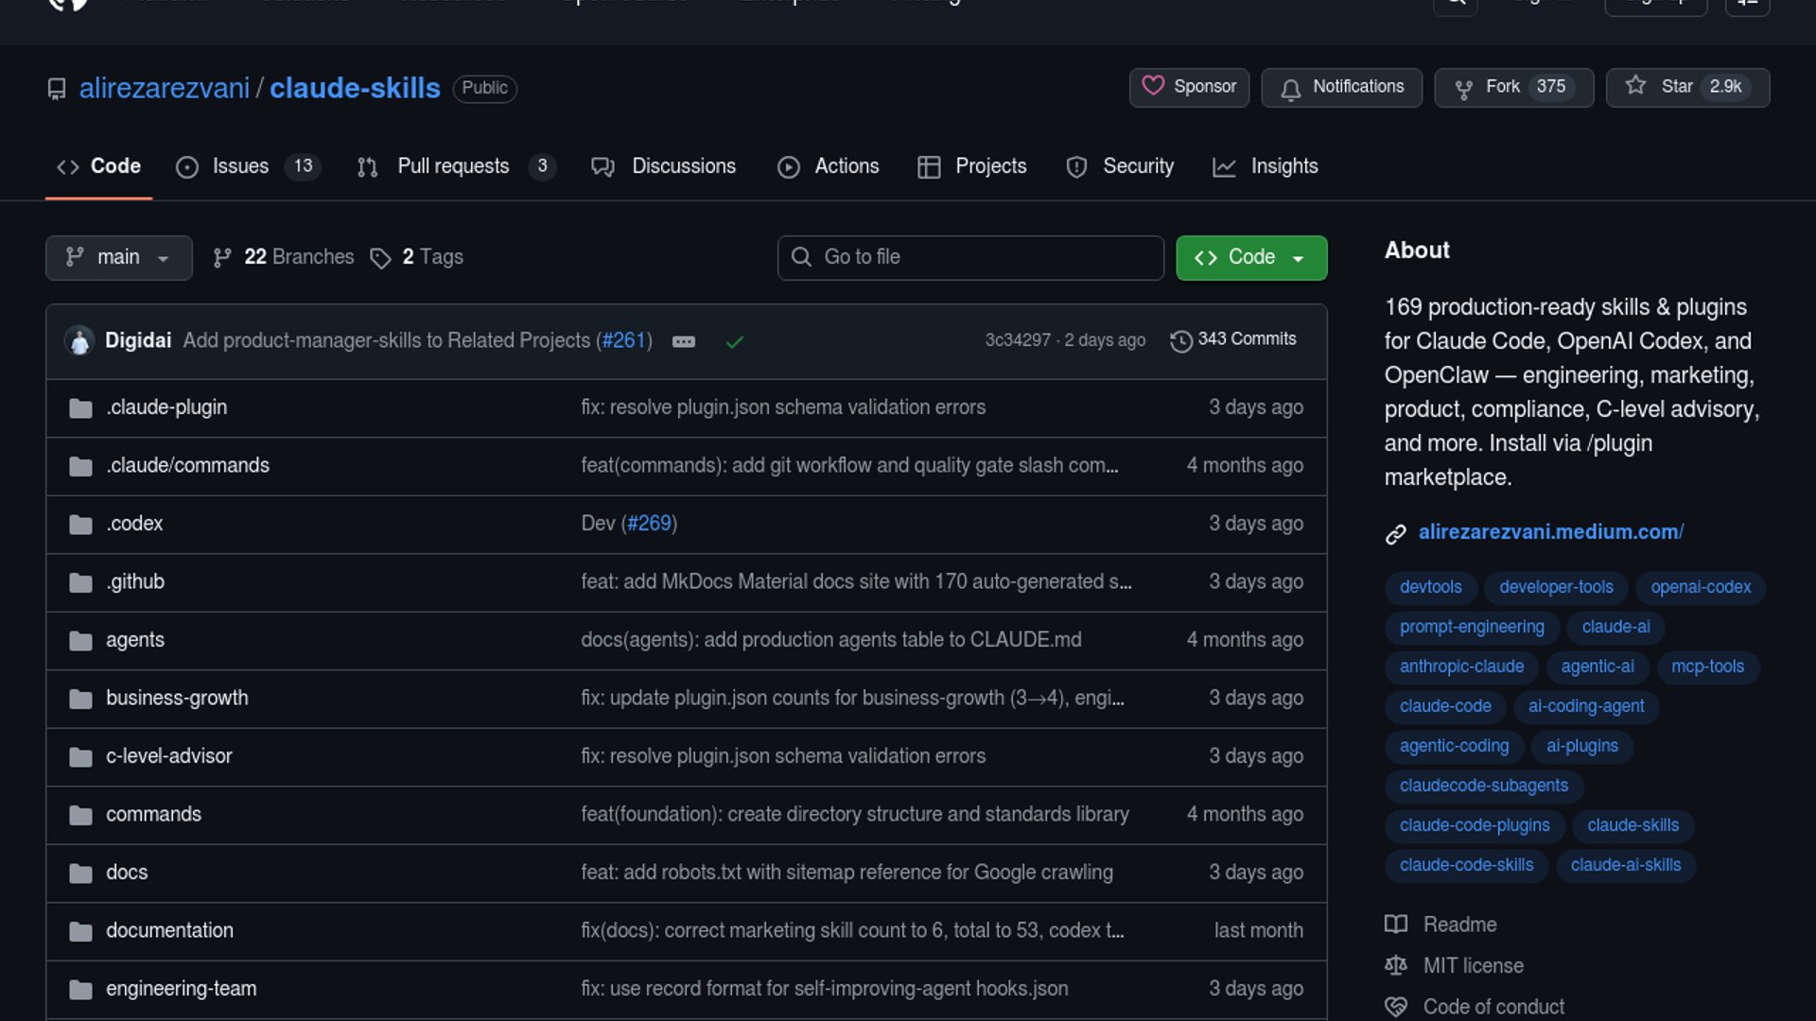Open alirezarezvani.medium.com link
The height and width of the screenshot is (1021, 1816).
[1550, 532]
